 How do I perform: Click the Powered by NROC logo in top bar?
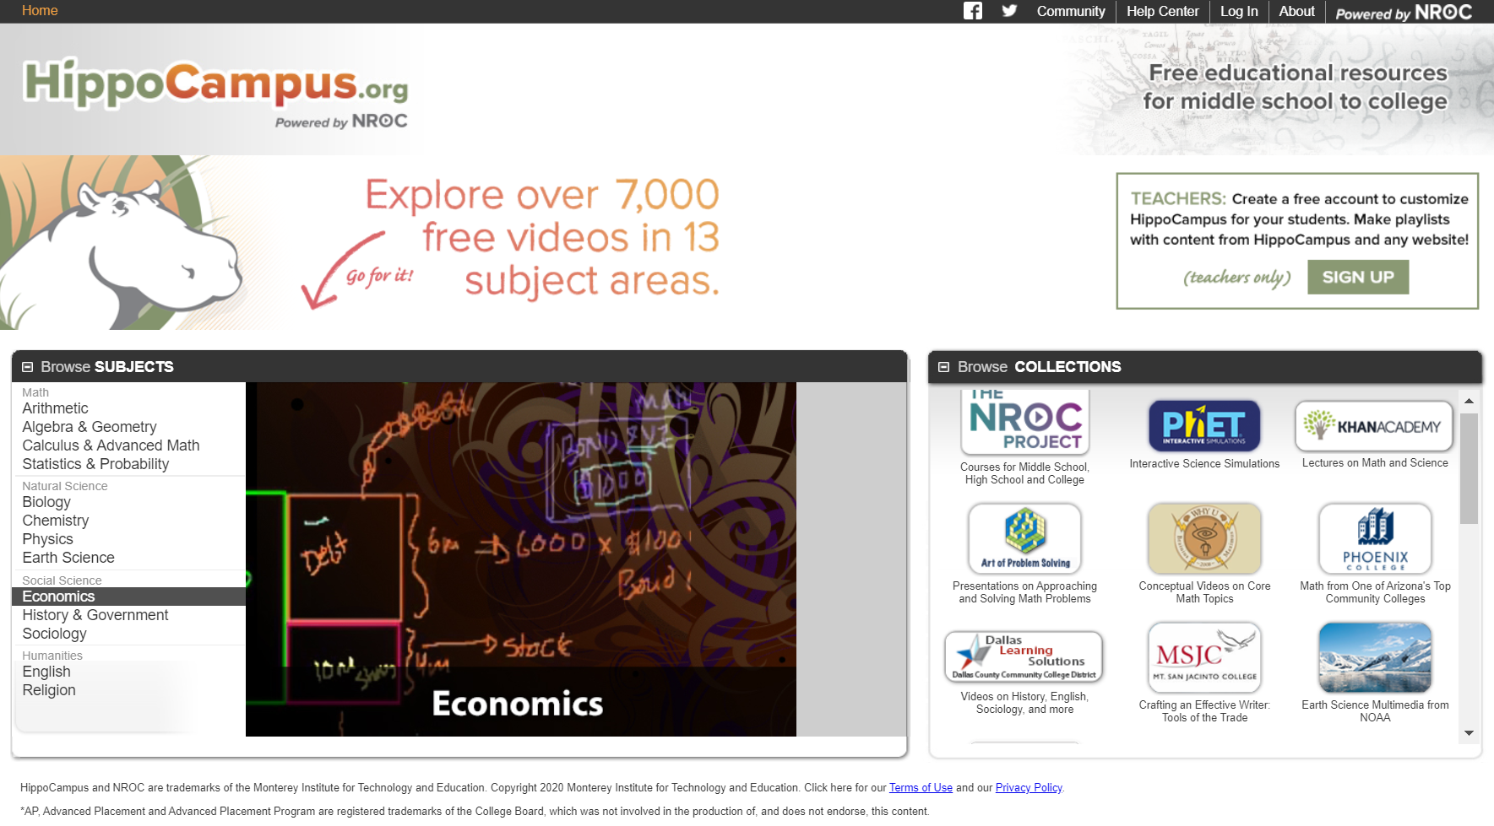click(1404, 12)
